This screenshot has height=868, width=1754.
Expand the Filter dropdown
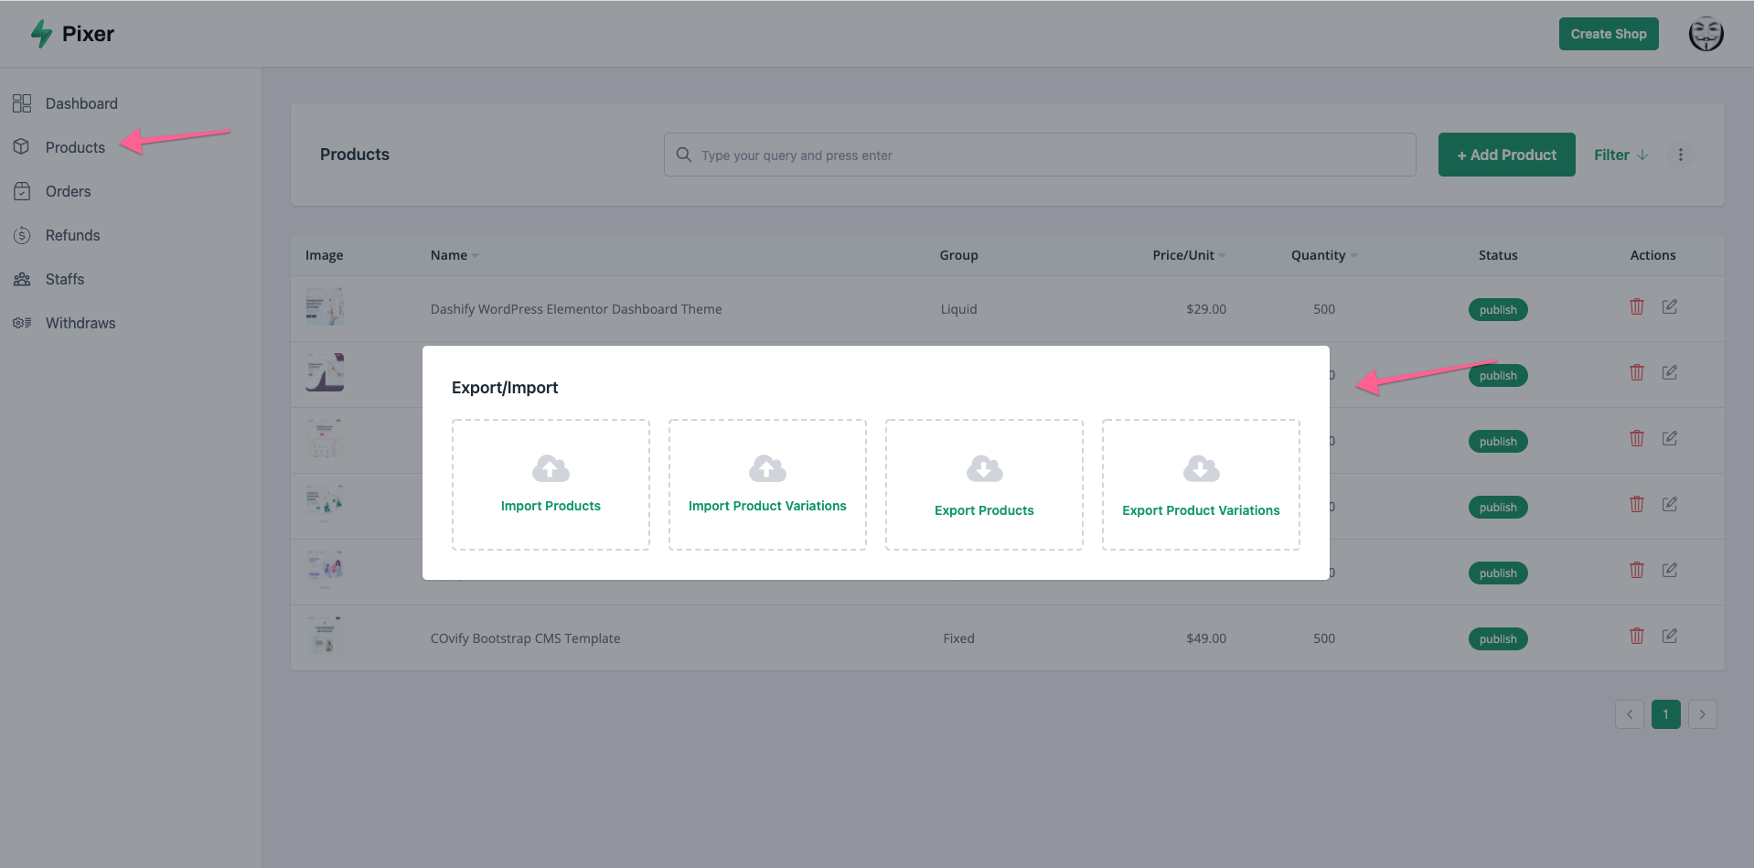tap(1620, 155)
